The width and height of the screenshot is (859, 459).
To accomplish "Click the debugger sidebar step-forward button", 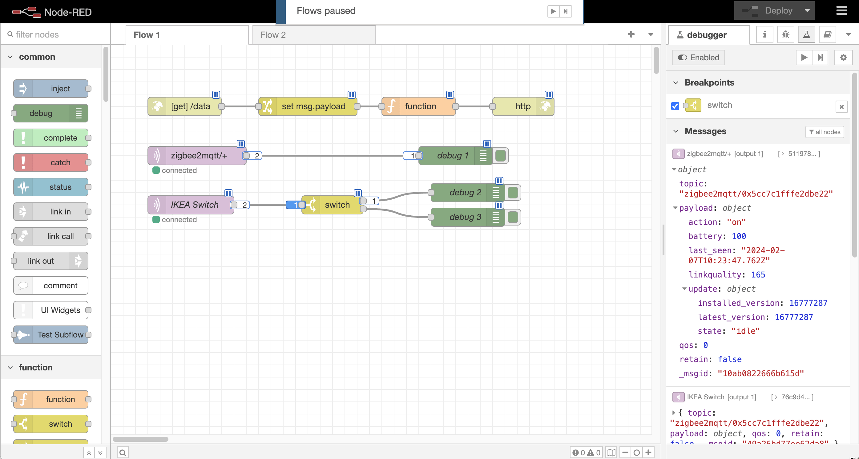I will coord(820,58).
